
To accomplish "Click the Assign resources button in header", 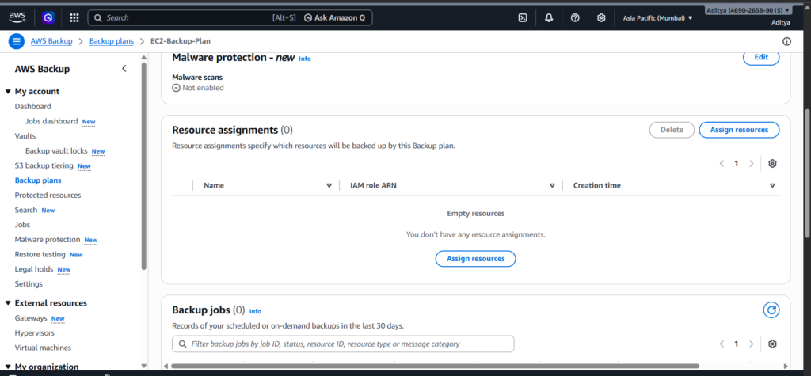I will click(x=738, y=130).
